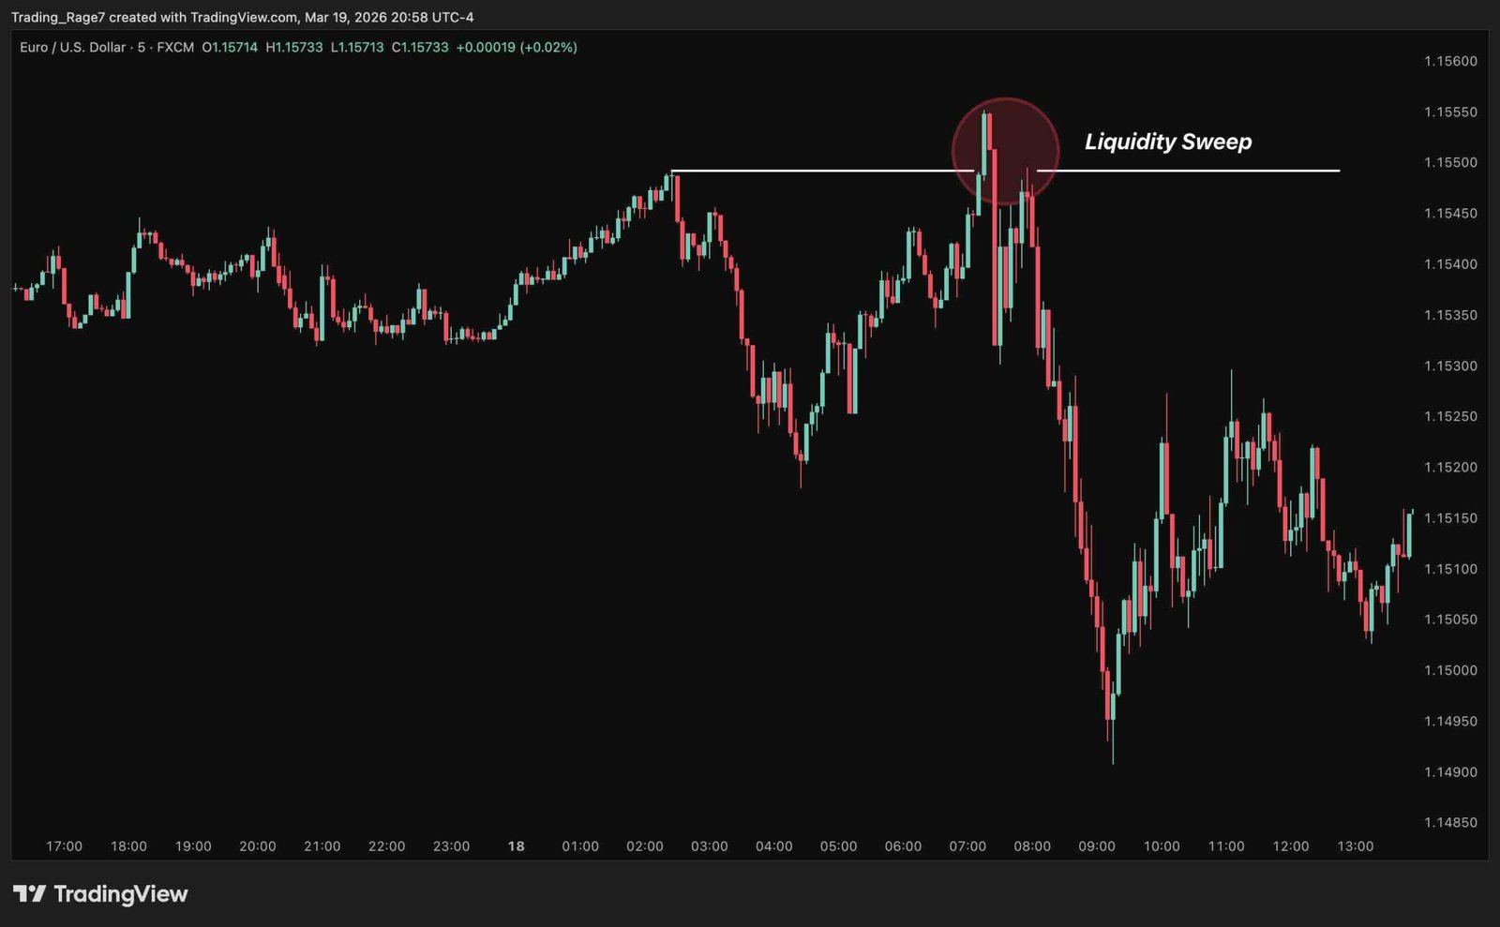
Task: Click the close value C1.15733 in the header
Action: [x=420, y=47]
